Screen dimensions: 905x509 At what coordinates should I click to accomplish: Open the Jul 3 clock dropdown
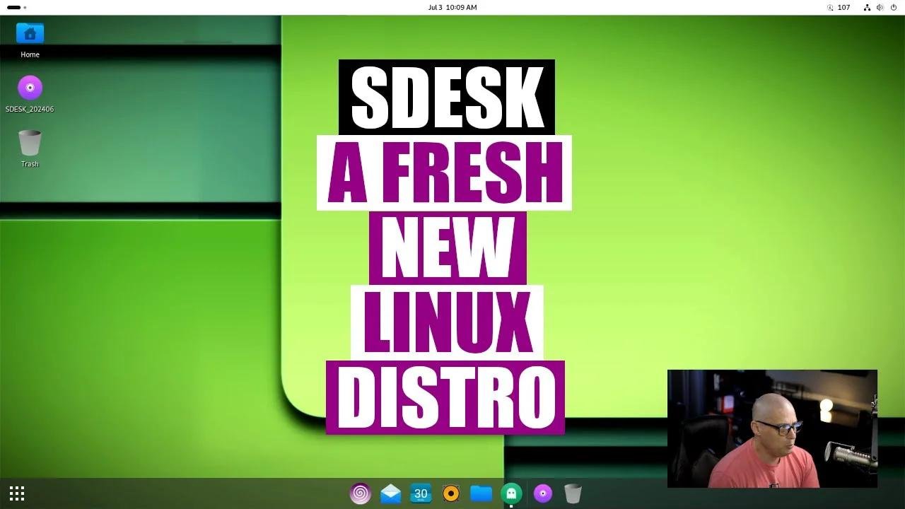(453, 7)
